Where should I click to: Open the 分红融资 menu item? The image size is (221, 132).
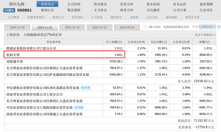(x=153, y=10)
